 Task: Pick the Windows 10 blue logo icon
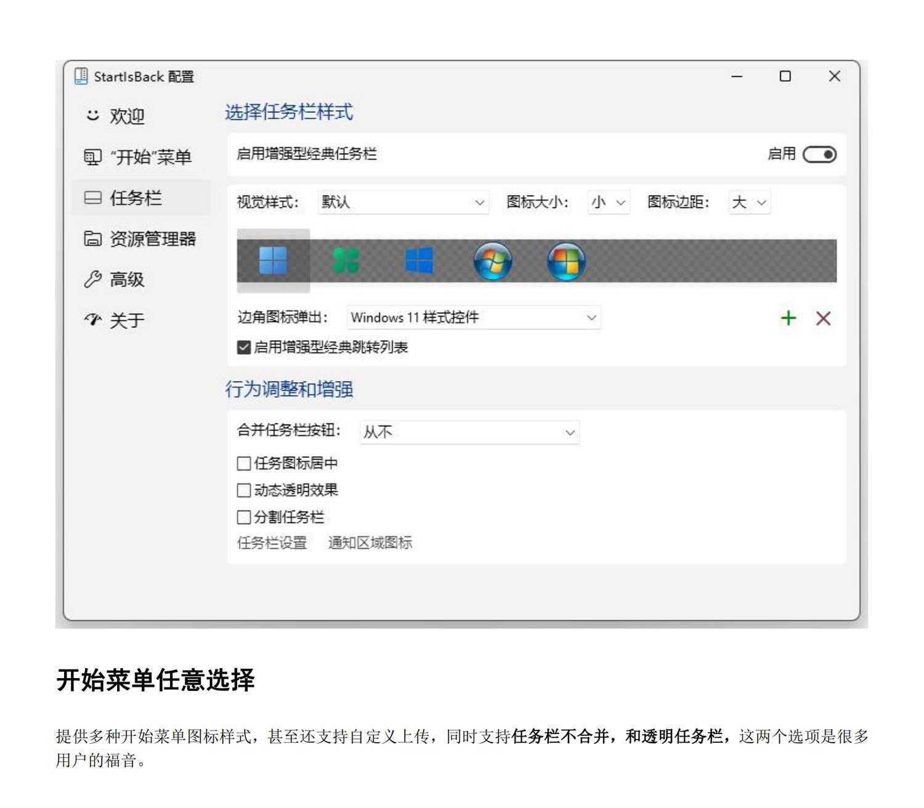[x=419, y=261]
